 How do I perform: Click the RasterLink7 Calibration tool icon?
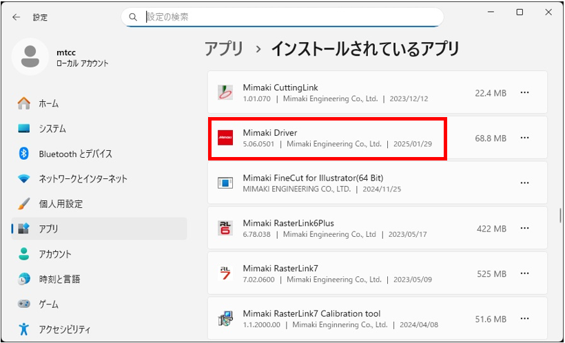point(225,319)
